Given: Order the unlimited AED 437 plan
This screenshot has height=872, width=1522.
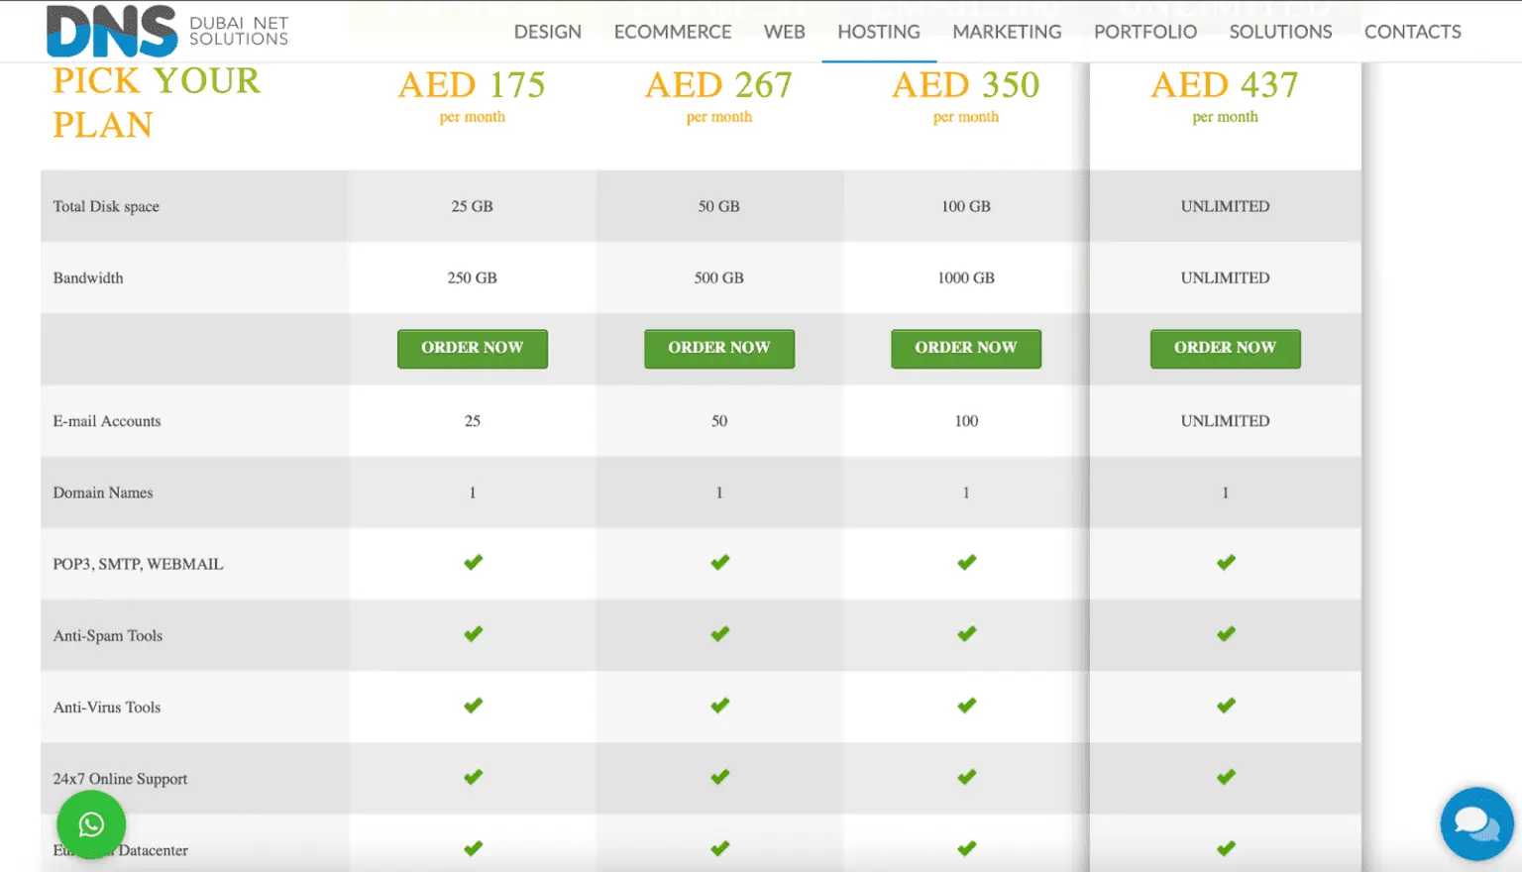Looking at the screenshot, I should click(1225, 348).
